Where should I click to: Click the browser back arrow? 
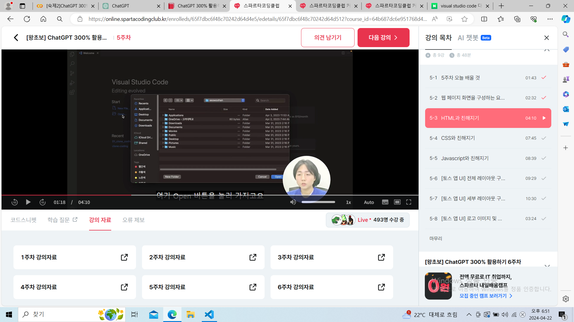10,19
